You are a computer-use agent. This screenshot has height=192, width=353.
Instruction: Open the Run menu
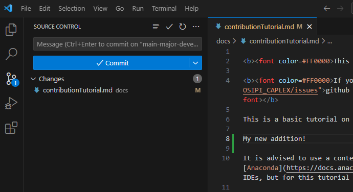(138, 9)
